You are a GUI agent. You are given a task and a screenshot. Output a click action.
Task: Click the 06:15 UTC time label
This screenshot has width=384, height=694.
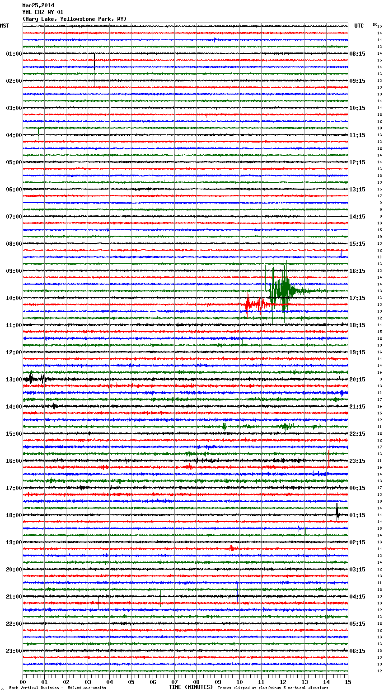357,651
